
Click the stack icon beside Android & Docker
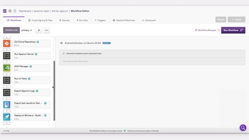[61, 43]
